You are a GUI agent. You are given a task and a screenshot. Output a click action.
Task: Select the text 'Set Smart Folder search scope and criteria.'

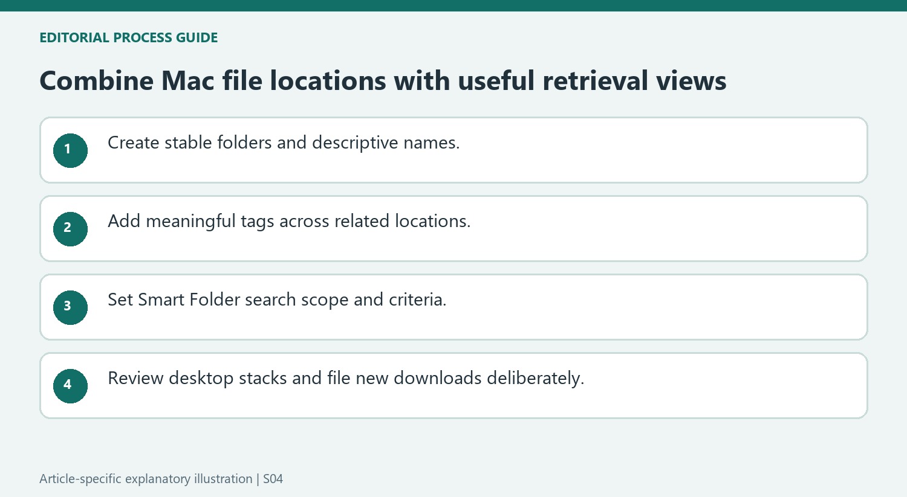277,300
